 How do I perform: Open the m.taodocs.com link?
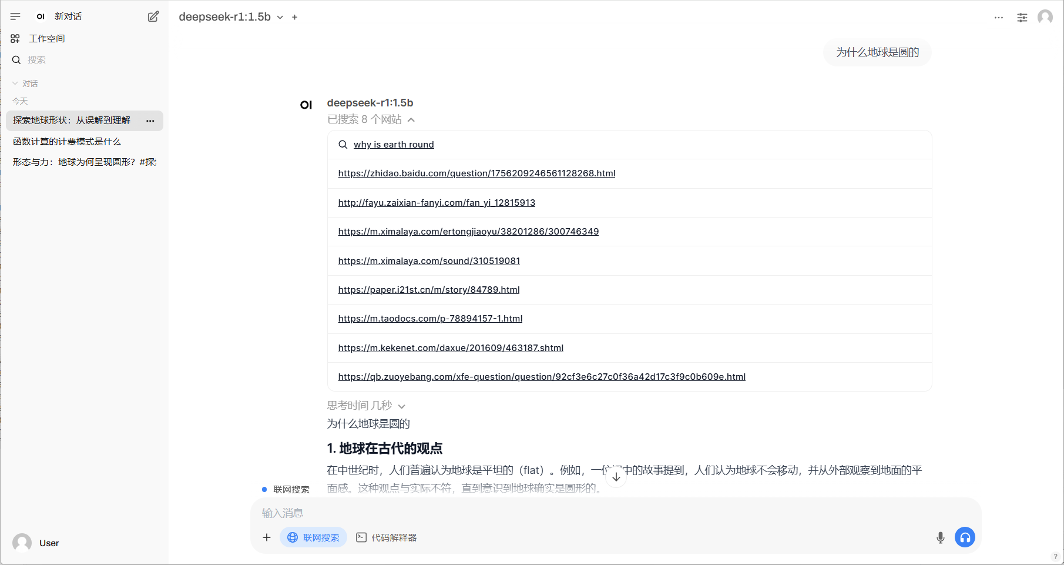[430, 319]
